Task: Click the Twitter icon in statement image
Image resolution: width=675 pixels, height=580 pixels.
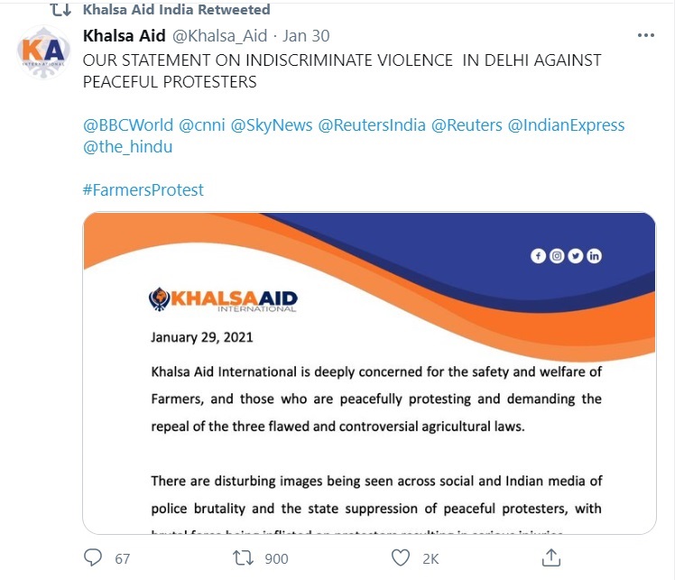Action: (576, 256)
